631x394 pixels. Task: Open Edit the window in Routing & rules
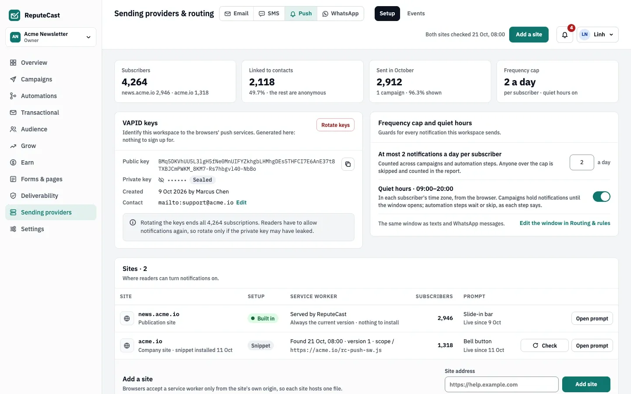coord(565,223)
